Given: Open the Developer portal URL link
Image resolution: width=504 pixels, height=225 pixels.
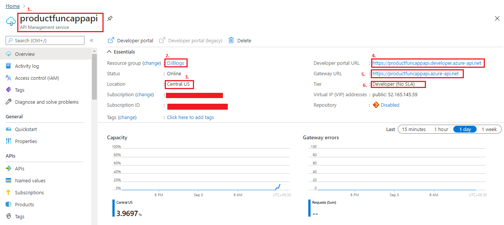Looking at the screenshot, I should (x=427, y=63).
